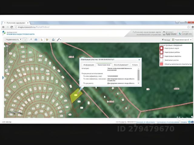
Task: Click the fullscreen expand icon on the map
Action: tap(192, 117)
